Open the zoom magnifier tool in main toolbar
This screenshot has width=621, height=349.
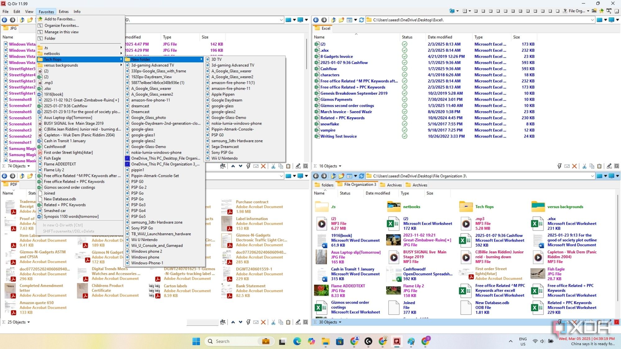(x=609, y=11)
